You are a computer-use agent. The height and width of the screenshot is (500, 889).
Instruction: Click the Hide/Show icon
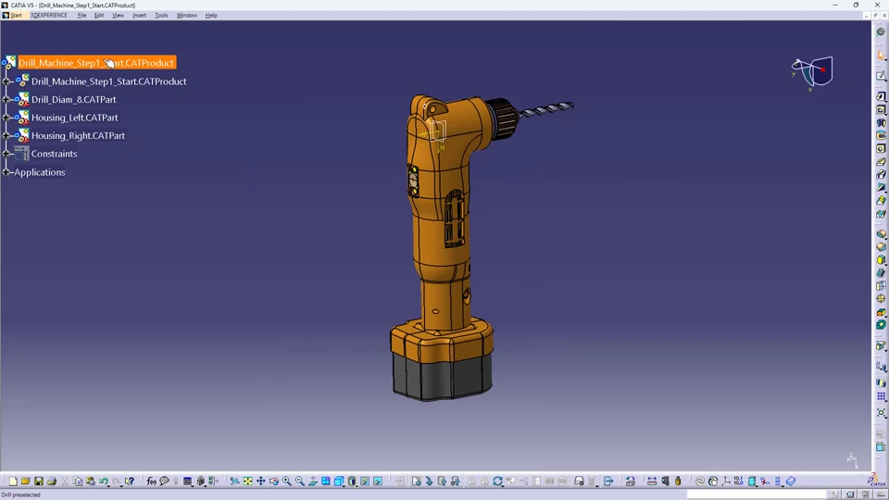[x=365, y=481]
